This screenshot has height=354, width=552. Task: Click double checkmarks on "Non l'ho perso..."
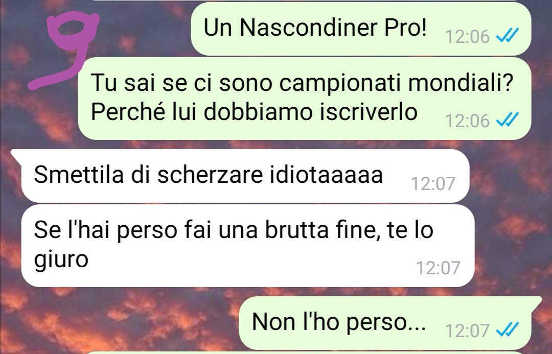pos(508,329)
